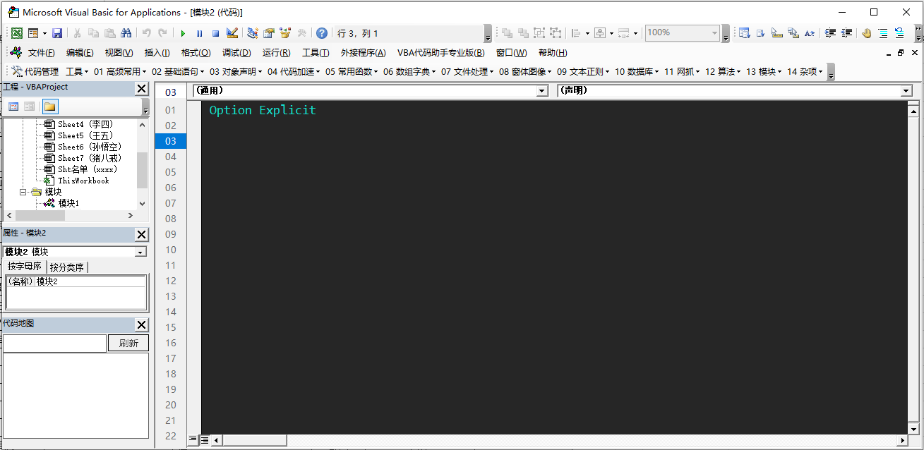This screenshot has width=924, height=450.
Task: Click the Cut scissors icon
Action: pos(77,33)
